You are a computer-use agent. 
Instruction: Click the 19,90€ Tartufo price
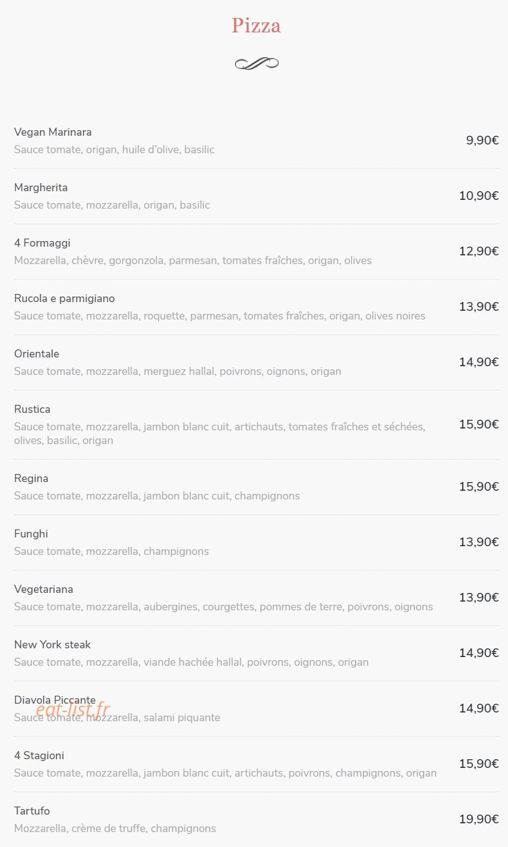(x=479, y=819)
